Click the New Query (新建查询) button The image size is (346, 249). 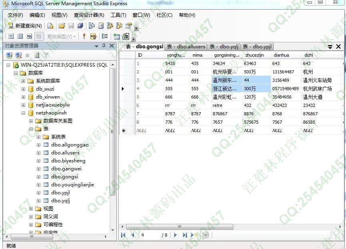coord(25,26)
